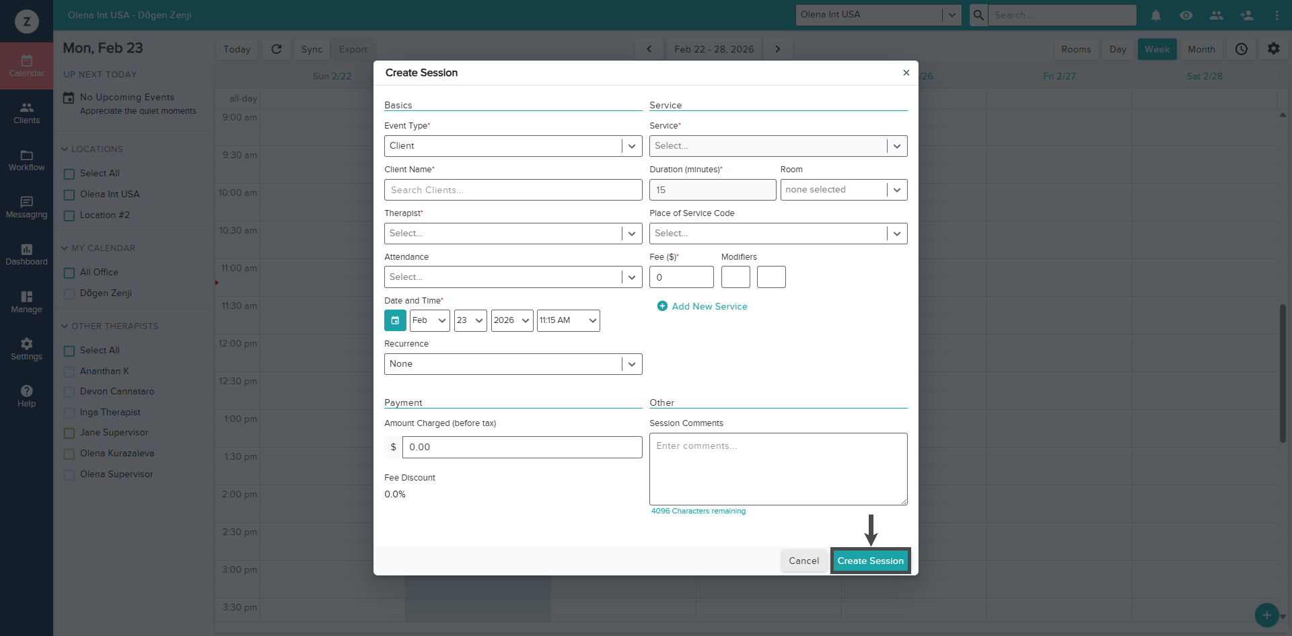The height and width of the screenshot is (636, 1292).
Task: Open calendar settings gear icon
Action: pyautogui.click(x=1273, y=49)
